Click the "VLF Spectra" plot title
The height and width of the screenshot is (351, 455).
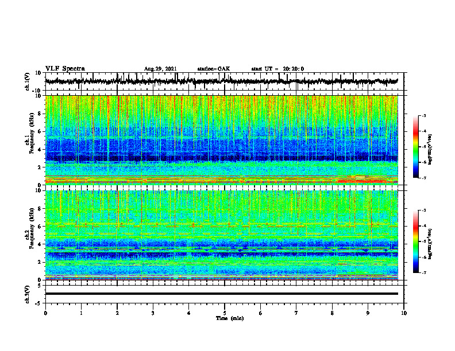pyautogui.click(x=65, y=69)
